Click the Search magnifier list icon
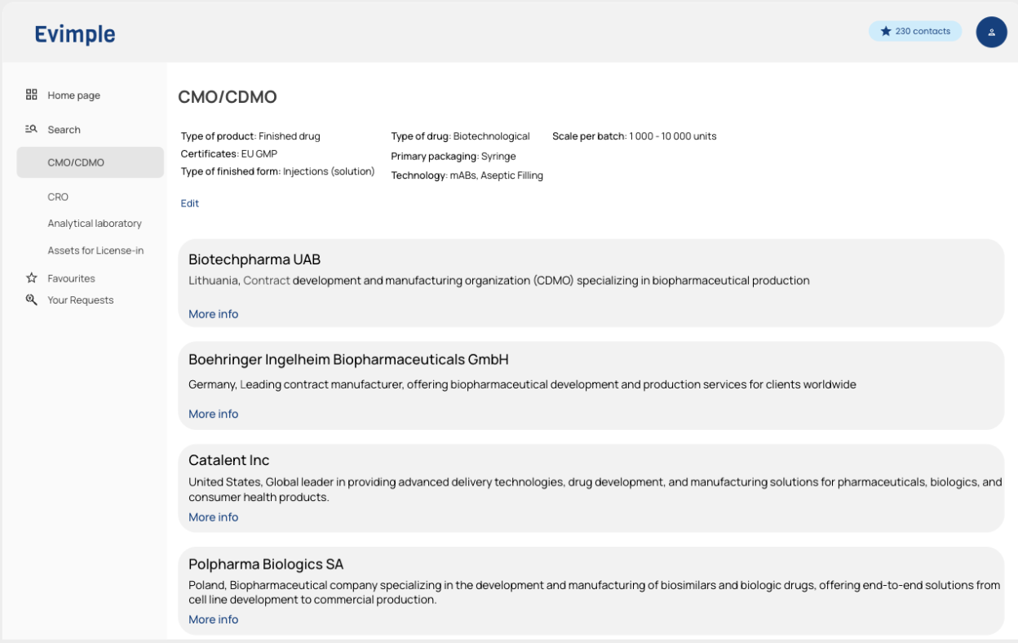1018x643 pixels. point(32,129)
